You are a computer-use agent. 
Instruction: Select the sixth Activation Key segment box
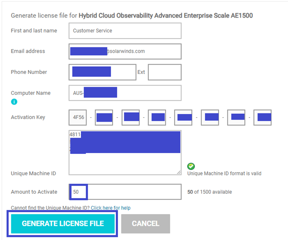click(x=209, y=118)
